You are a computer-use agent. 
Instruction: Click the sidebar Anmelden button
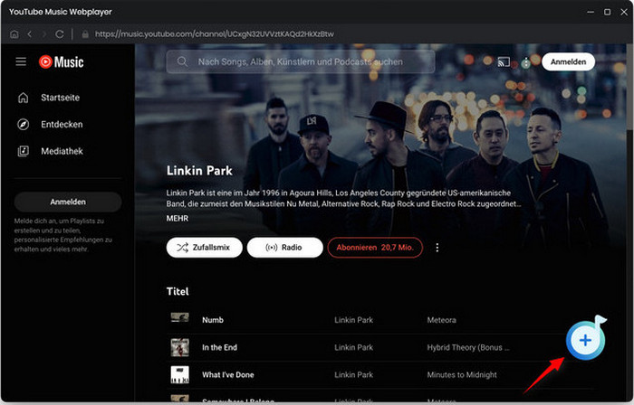(68, 202)
